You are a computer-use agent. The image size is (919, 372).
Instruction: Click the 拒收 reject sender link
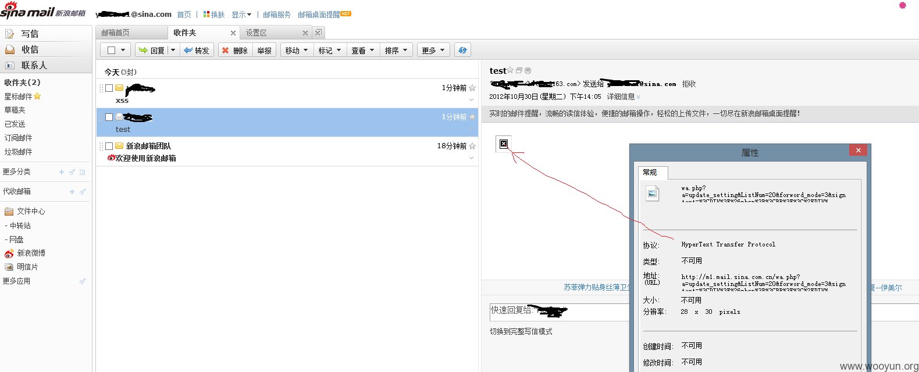(x=689, y=84)
